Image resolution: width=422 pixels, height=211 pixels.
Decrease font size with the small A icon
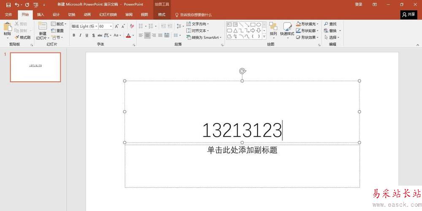tap(123, 26)
